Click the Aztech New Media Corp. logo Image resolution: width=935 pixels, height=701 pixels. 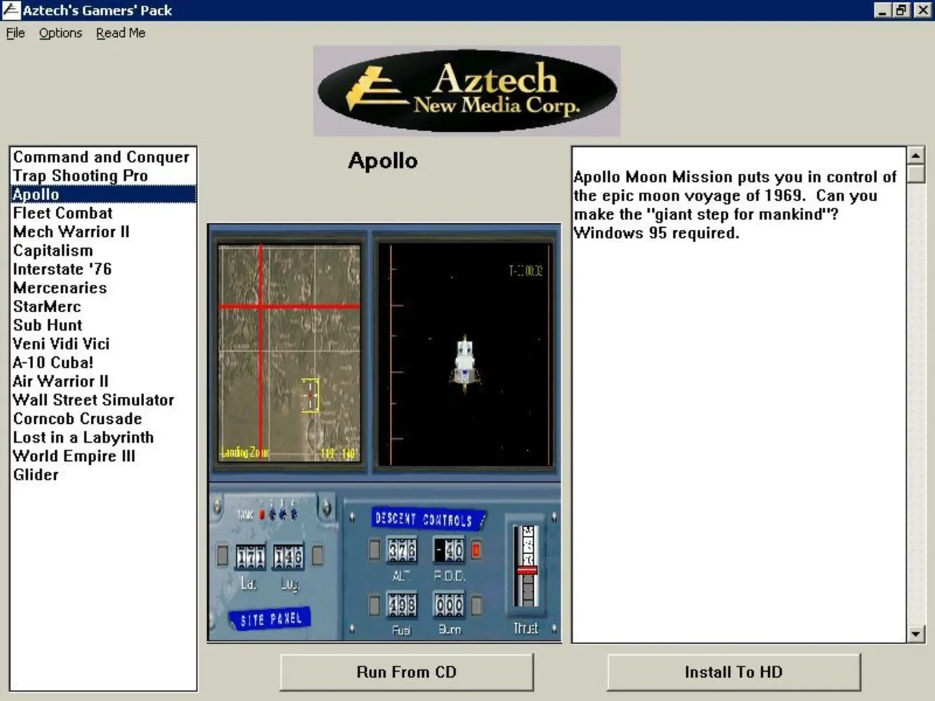(466, 91)
